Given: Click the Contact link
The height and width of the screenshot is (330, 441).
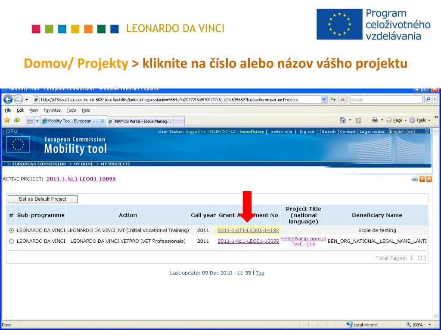Looking at the screenshot, I should [x=348, y=131].
